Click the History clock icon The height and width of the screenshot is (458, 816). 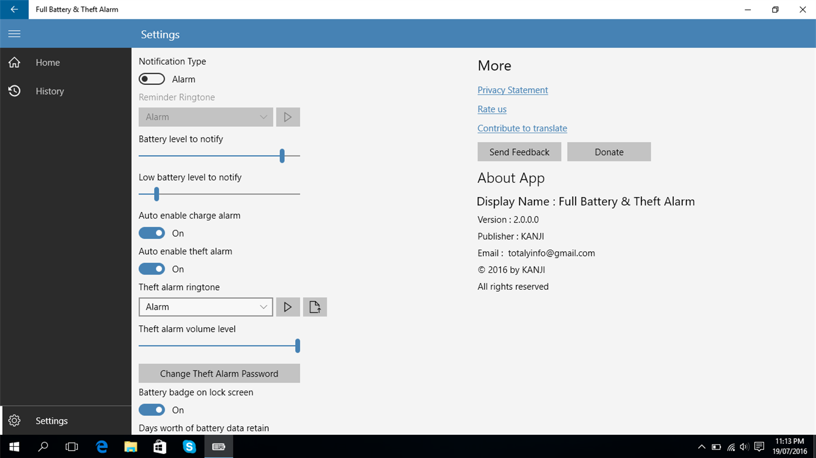coord(14,91)
